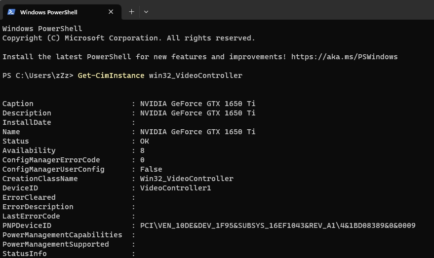Click the Copyright Microsoft Corporation line
Screen dimensions: 434x258
(128, 38)
